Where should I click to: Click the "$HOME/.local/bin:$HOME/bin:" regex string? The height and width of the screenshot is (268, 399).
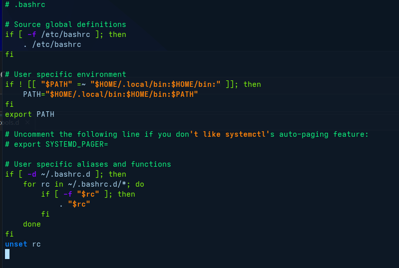[x=156, y=84]
